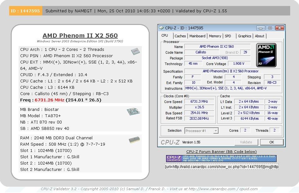Click the Revision value RB-C3
299x193 pixels.
(272, 82)
